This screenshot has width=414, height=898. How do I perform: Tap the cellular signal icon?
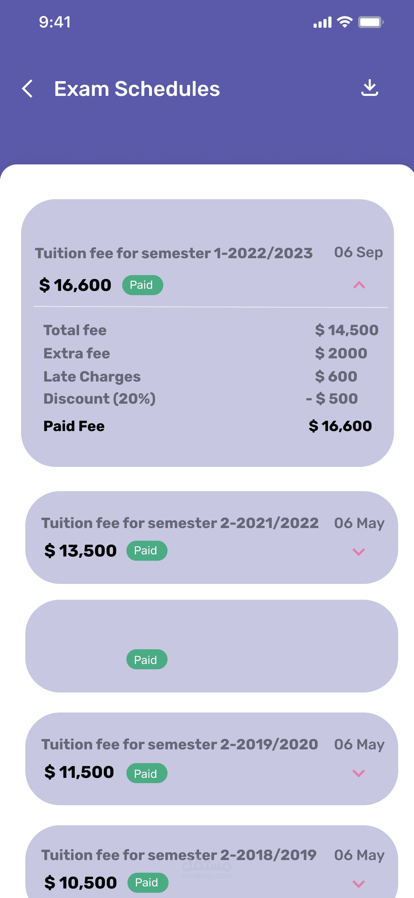[x=322, y=23]
